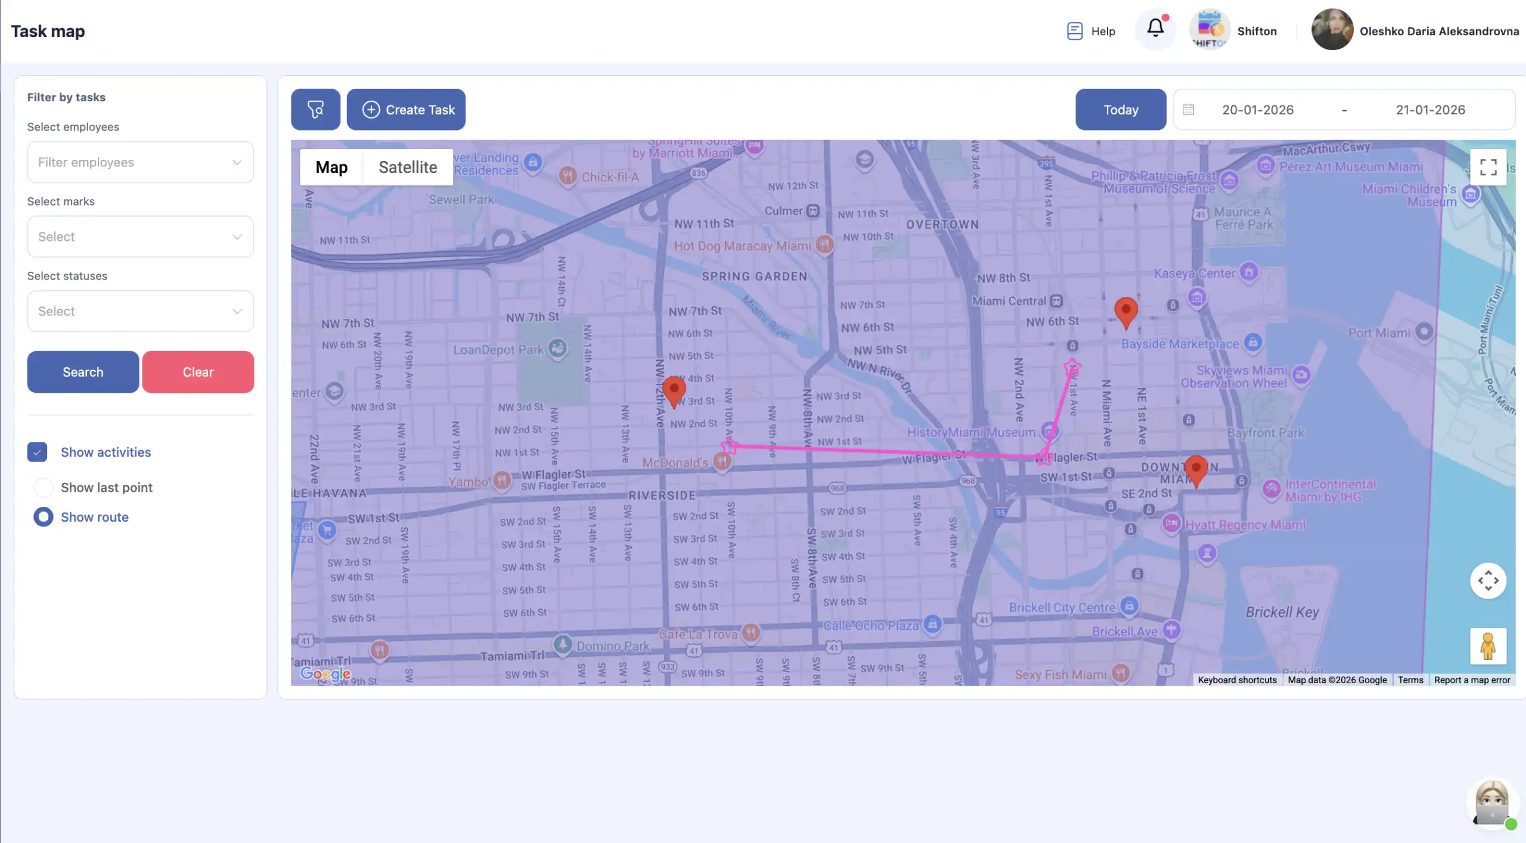Click the filter search icon button
The image size is (1526, 843).
tap(315, 110)
